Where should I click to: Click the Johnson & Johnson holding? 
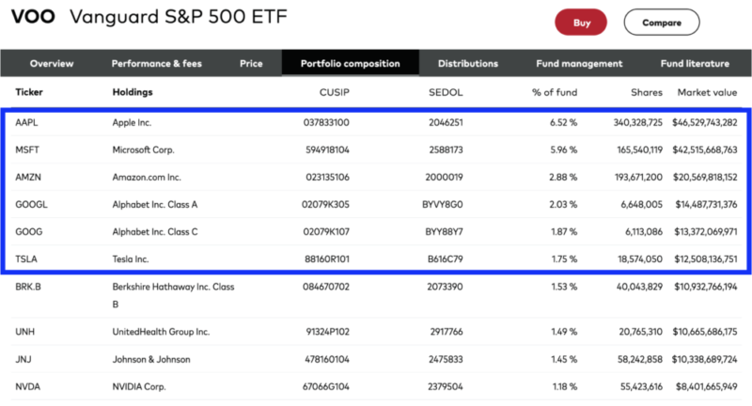[x=151, y=360]
